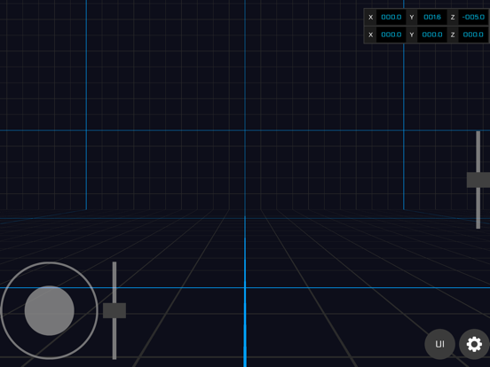Select the top row Y value 001.6
This screenshot has height=367, width=490.
[432, 17]
